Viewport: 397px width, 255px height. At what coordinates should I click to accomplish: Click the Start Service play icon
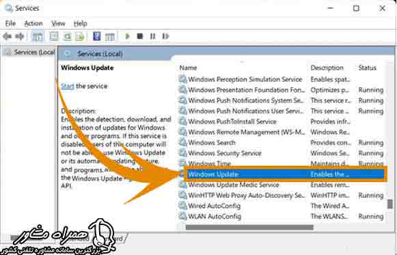point(127,36)
